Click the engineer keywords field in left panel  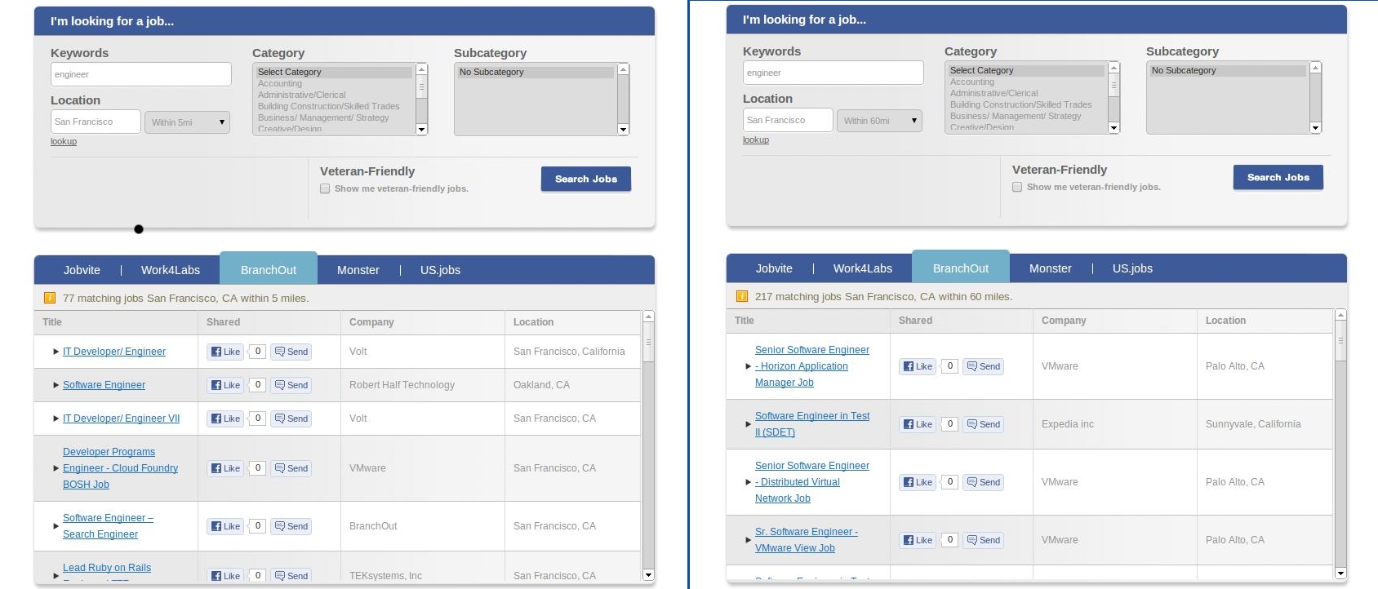141,74
